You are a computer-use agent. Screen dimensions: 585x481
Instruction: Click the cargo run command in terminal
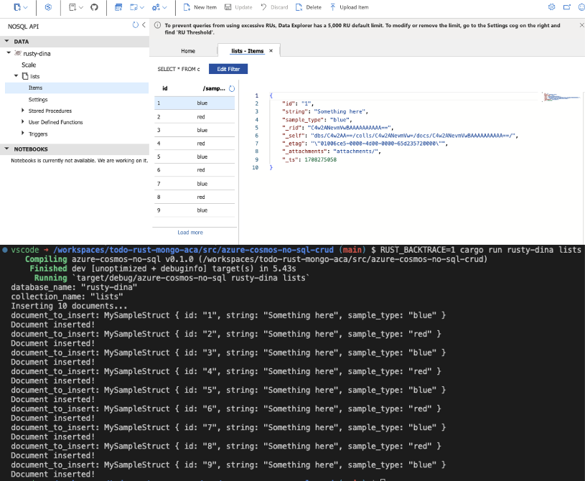click(x=480, y=250)
